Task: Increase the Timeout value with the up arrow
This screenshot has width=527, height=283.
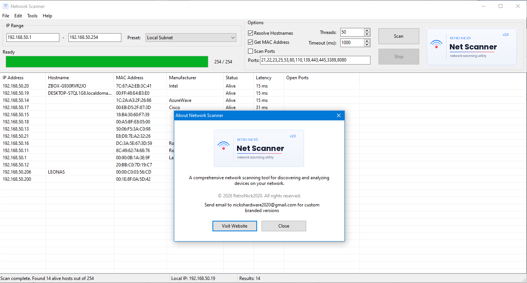Action: click(367, 41)
